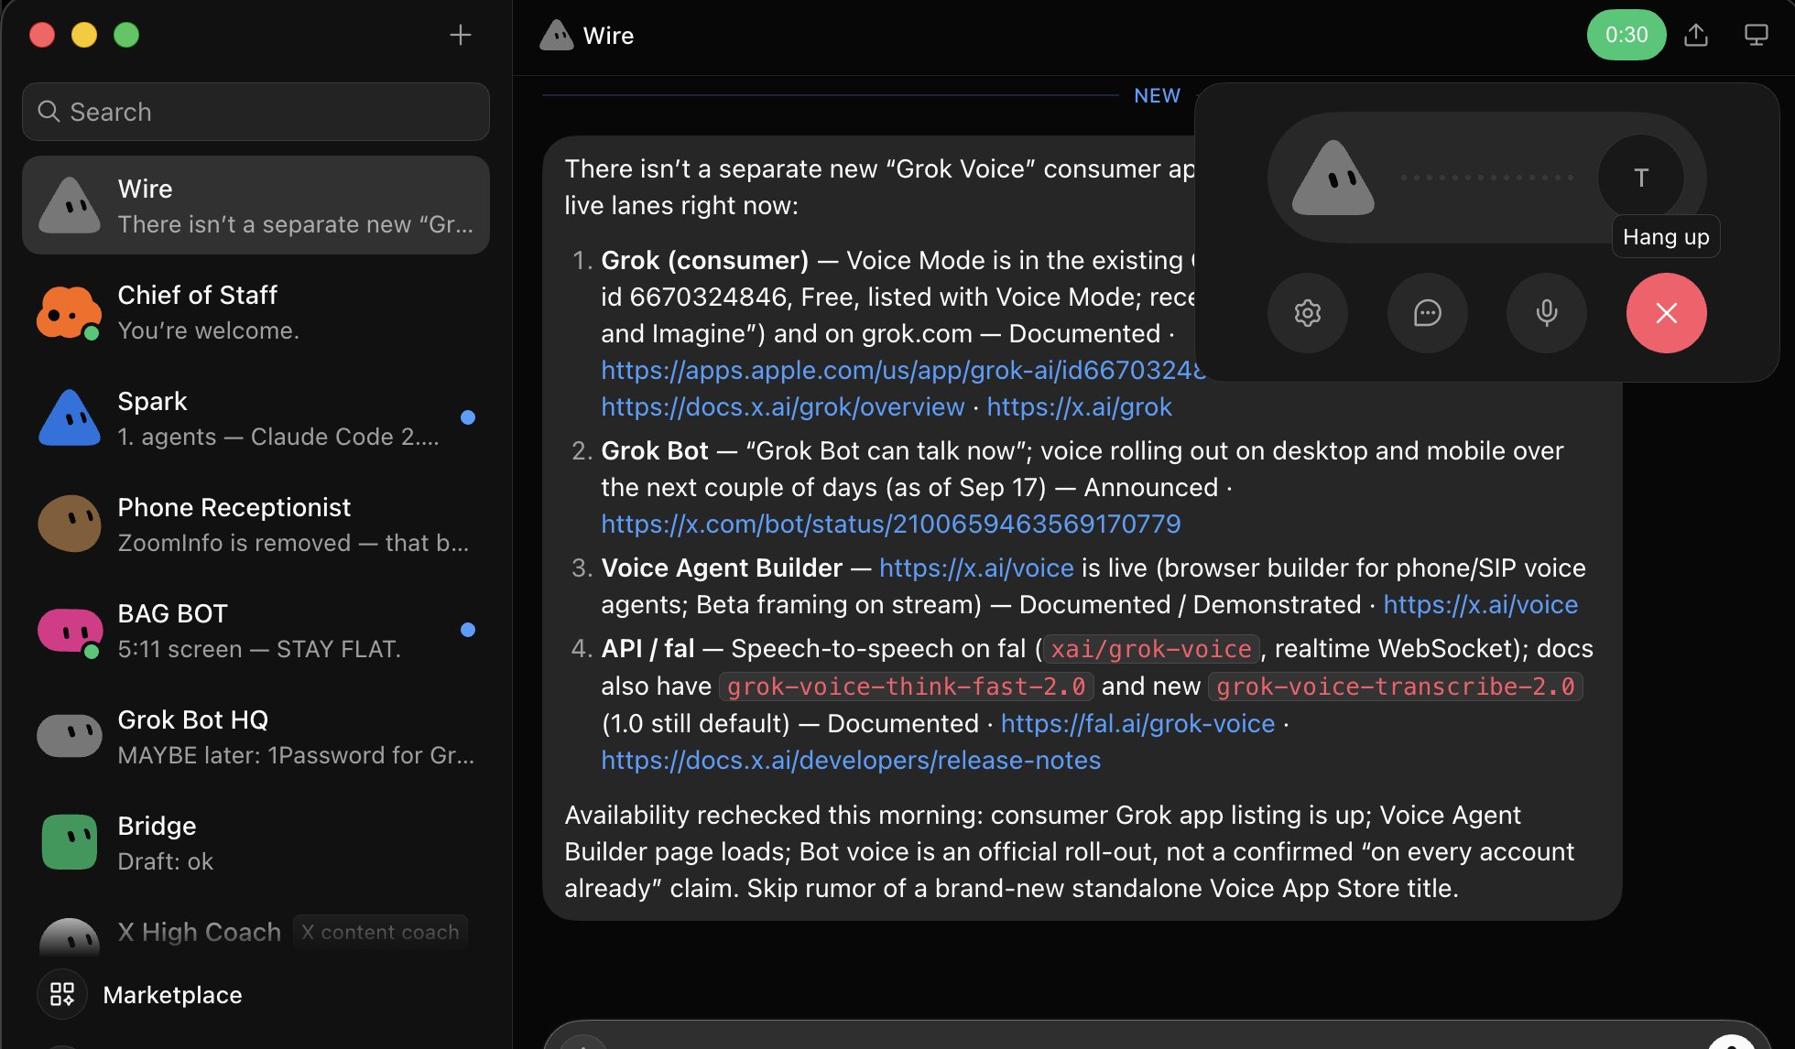Click the T avatar in the call panel
The image size is (1795, 1049).
pos(1641,178)
